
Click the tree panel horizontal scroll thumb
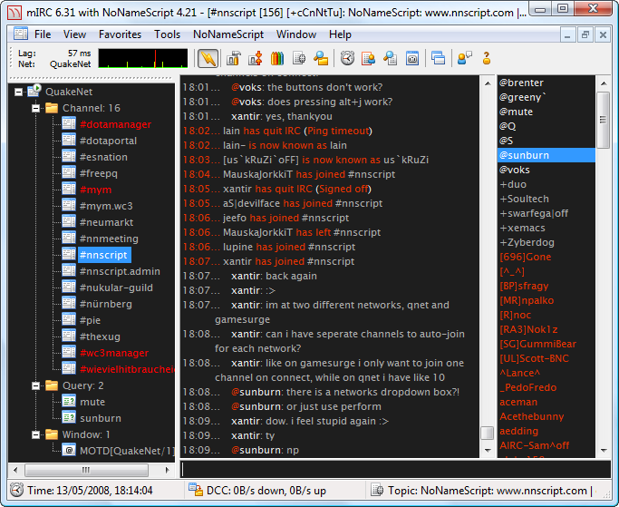coord(86,470)
